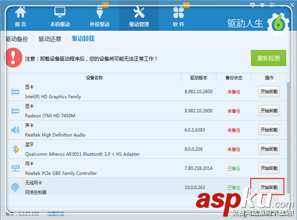
Task: Click the green 重新检测 button
Action: (268, 58)
